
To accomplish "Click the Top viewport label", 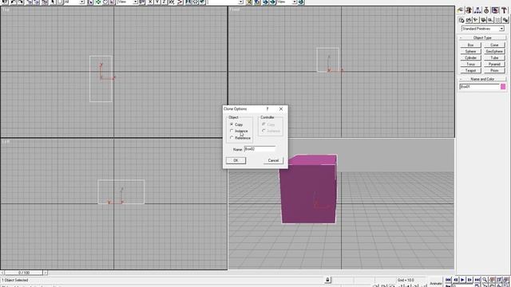I will pyautogui.click(x=6, y=10).
